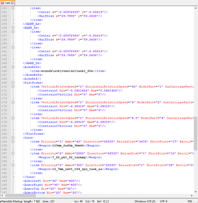
Task: Fold the Guns section at line 183
Action: pos(13,138)
